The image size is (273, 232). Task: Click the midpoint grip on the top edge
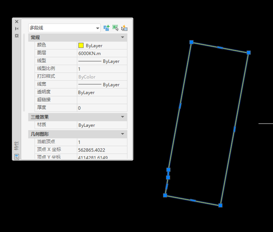tap(220, 47)
